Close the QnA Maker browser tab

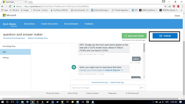coord(26,2)
